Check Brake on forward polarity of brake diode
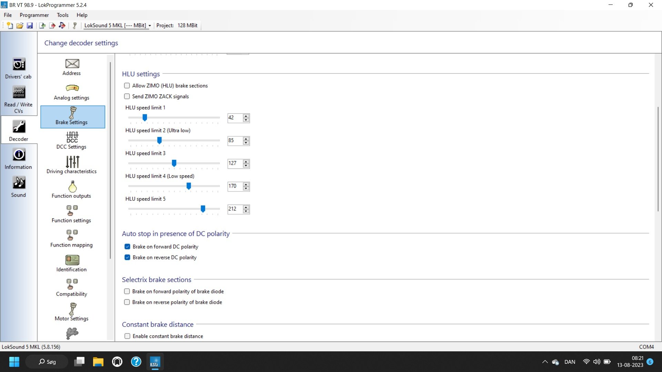This screenshot has height=372, width=662. pos(127,291)
